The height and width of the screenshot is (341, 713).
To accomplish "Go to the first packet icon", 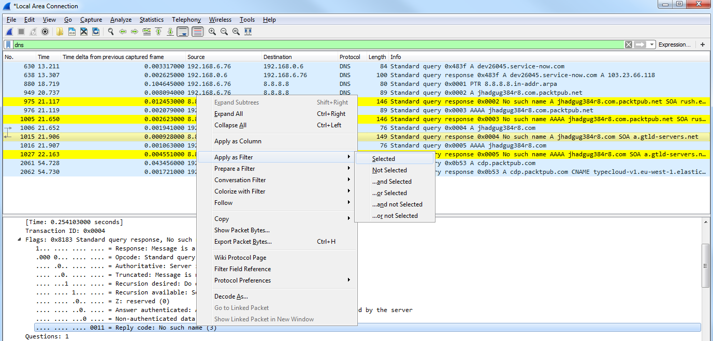I will [158, 32].
